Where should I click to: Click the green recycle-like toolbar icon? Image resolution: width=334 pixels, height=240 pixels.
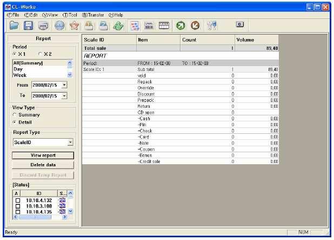tap(118, 25)
